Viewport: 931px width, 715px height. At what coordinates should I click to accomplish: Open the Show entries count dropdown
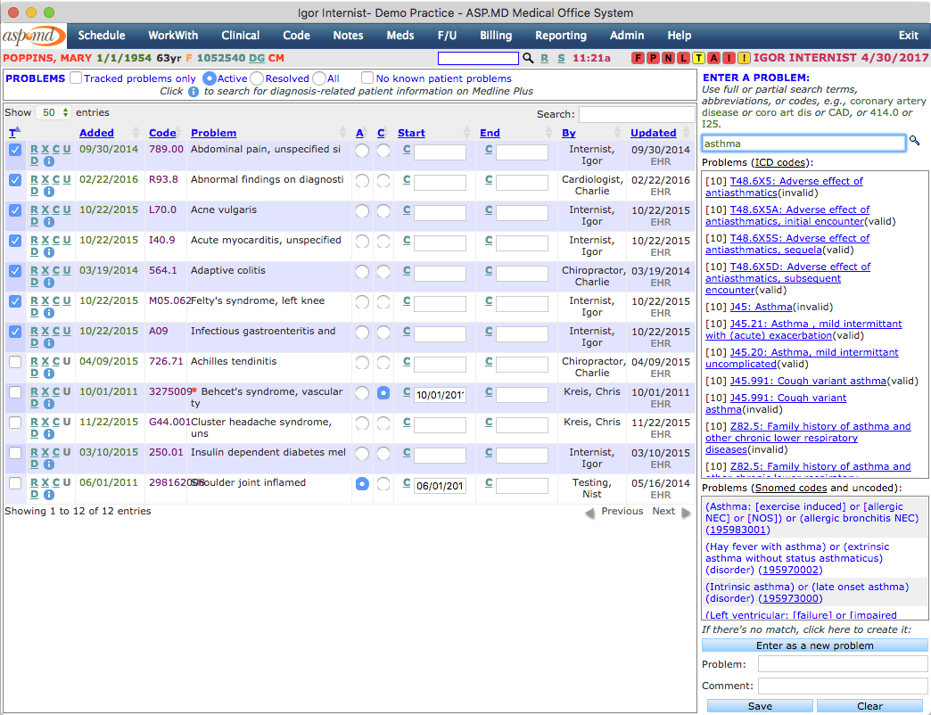tap(54, 112)
